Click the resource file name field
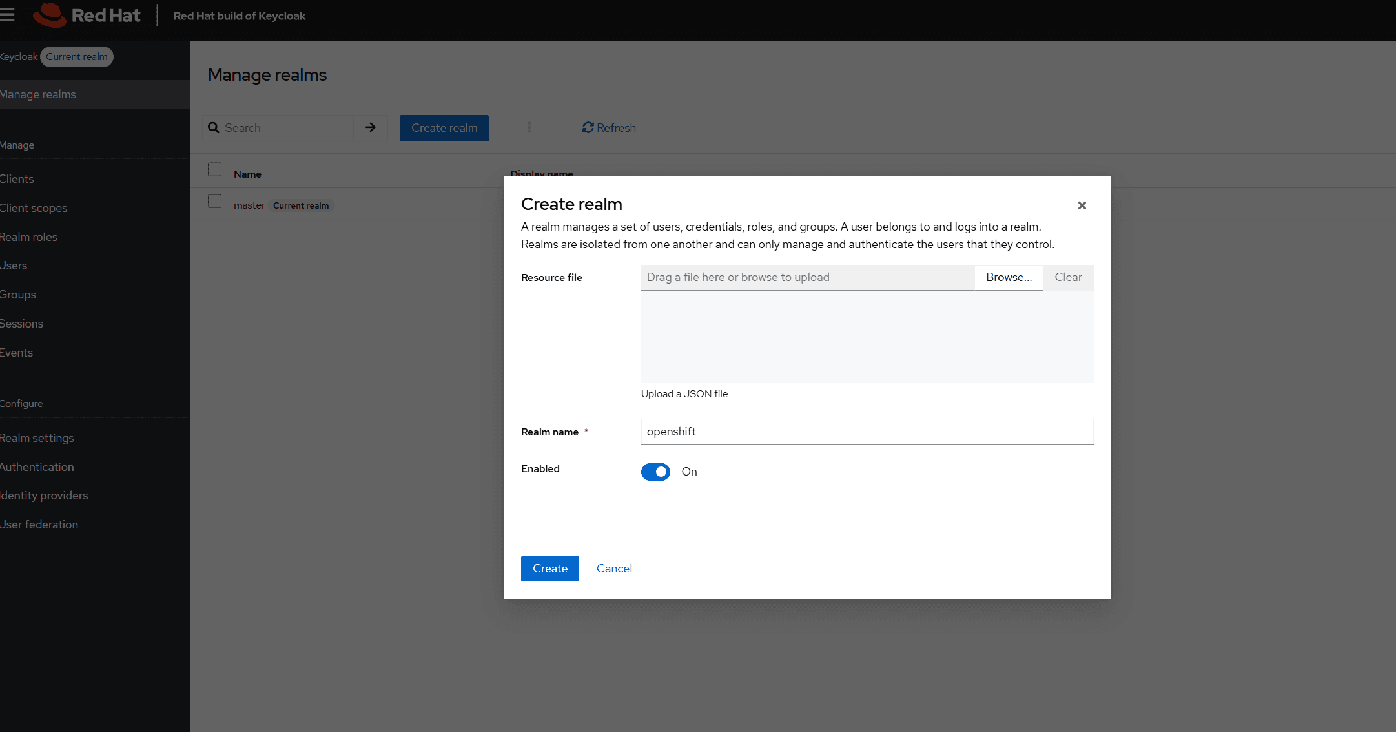Image resolution: width=1396 pixels, height=732 pixels. point(808,278)
